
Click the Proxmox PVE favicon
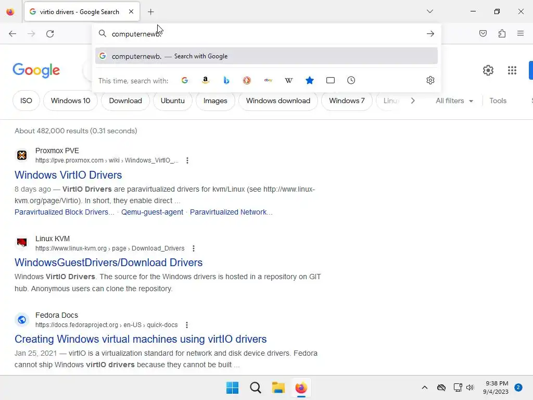(x=22, y=155)
